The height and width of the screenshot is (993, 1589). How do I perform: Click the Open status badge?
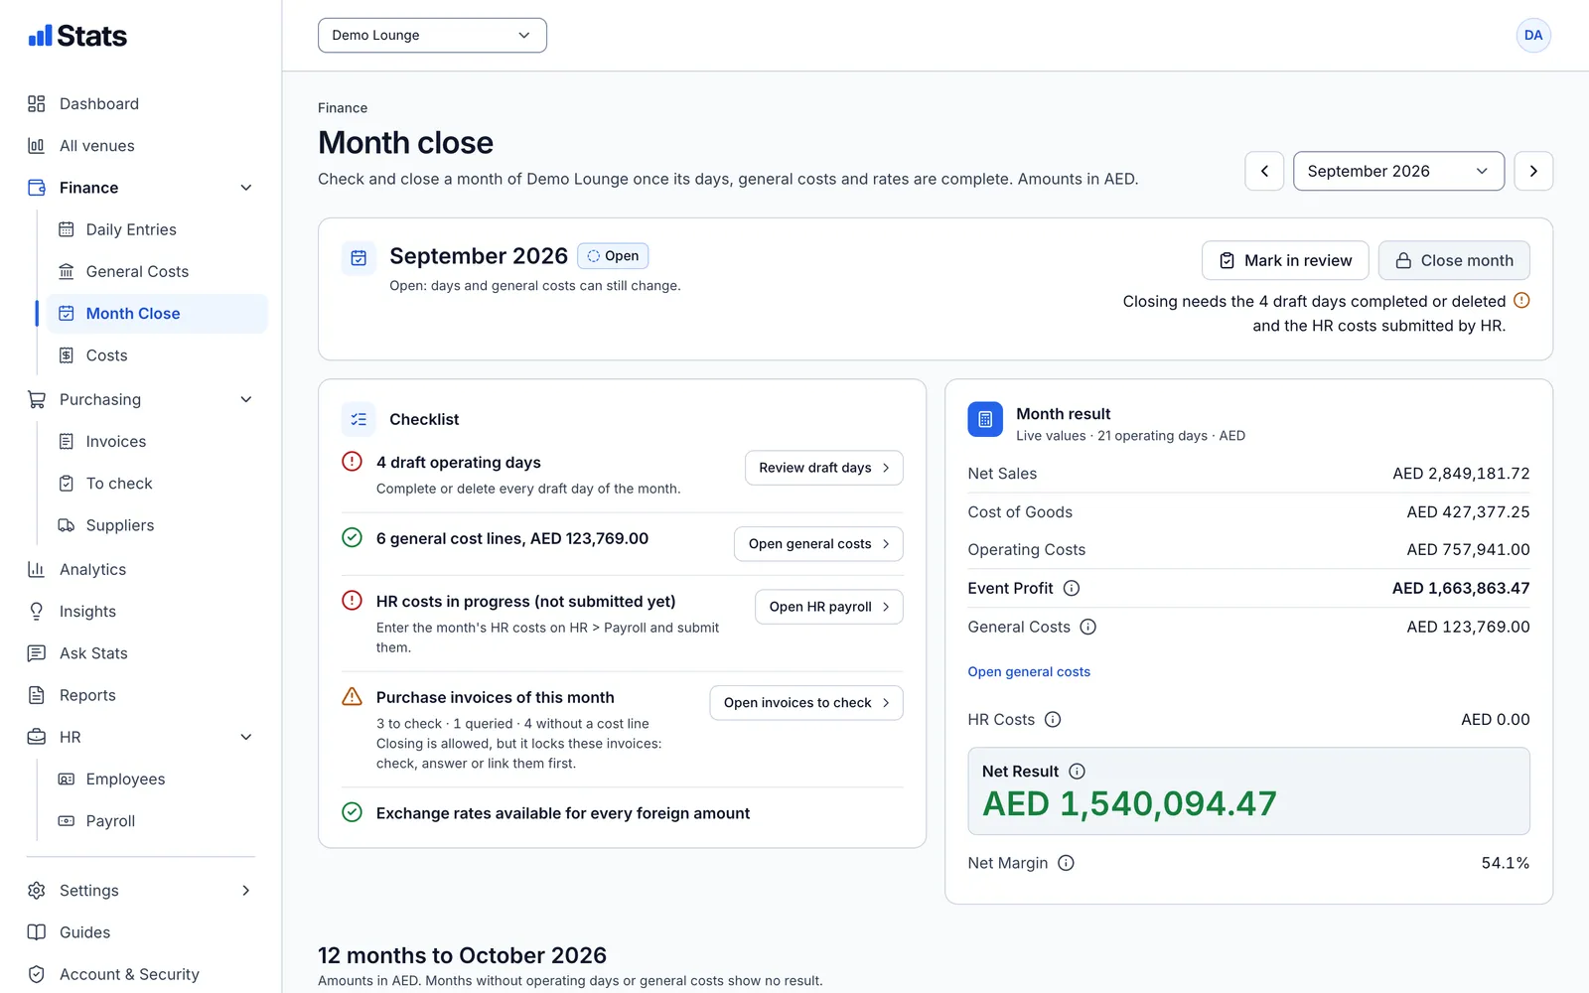pos(613,256)
